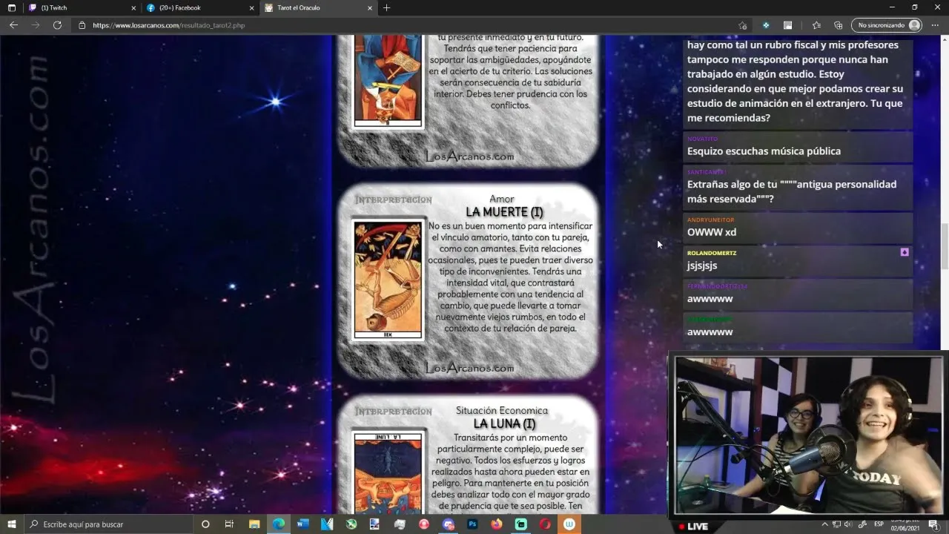Click the page vertical scrollbar thumb

click(x=944, y=245)
